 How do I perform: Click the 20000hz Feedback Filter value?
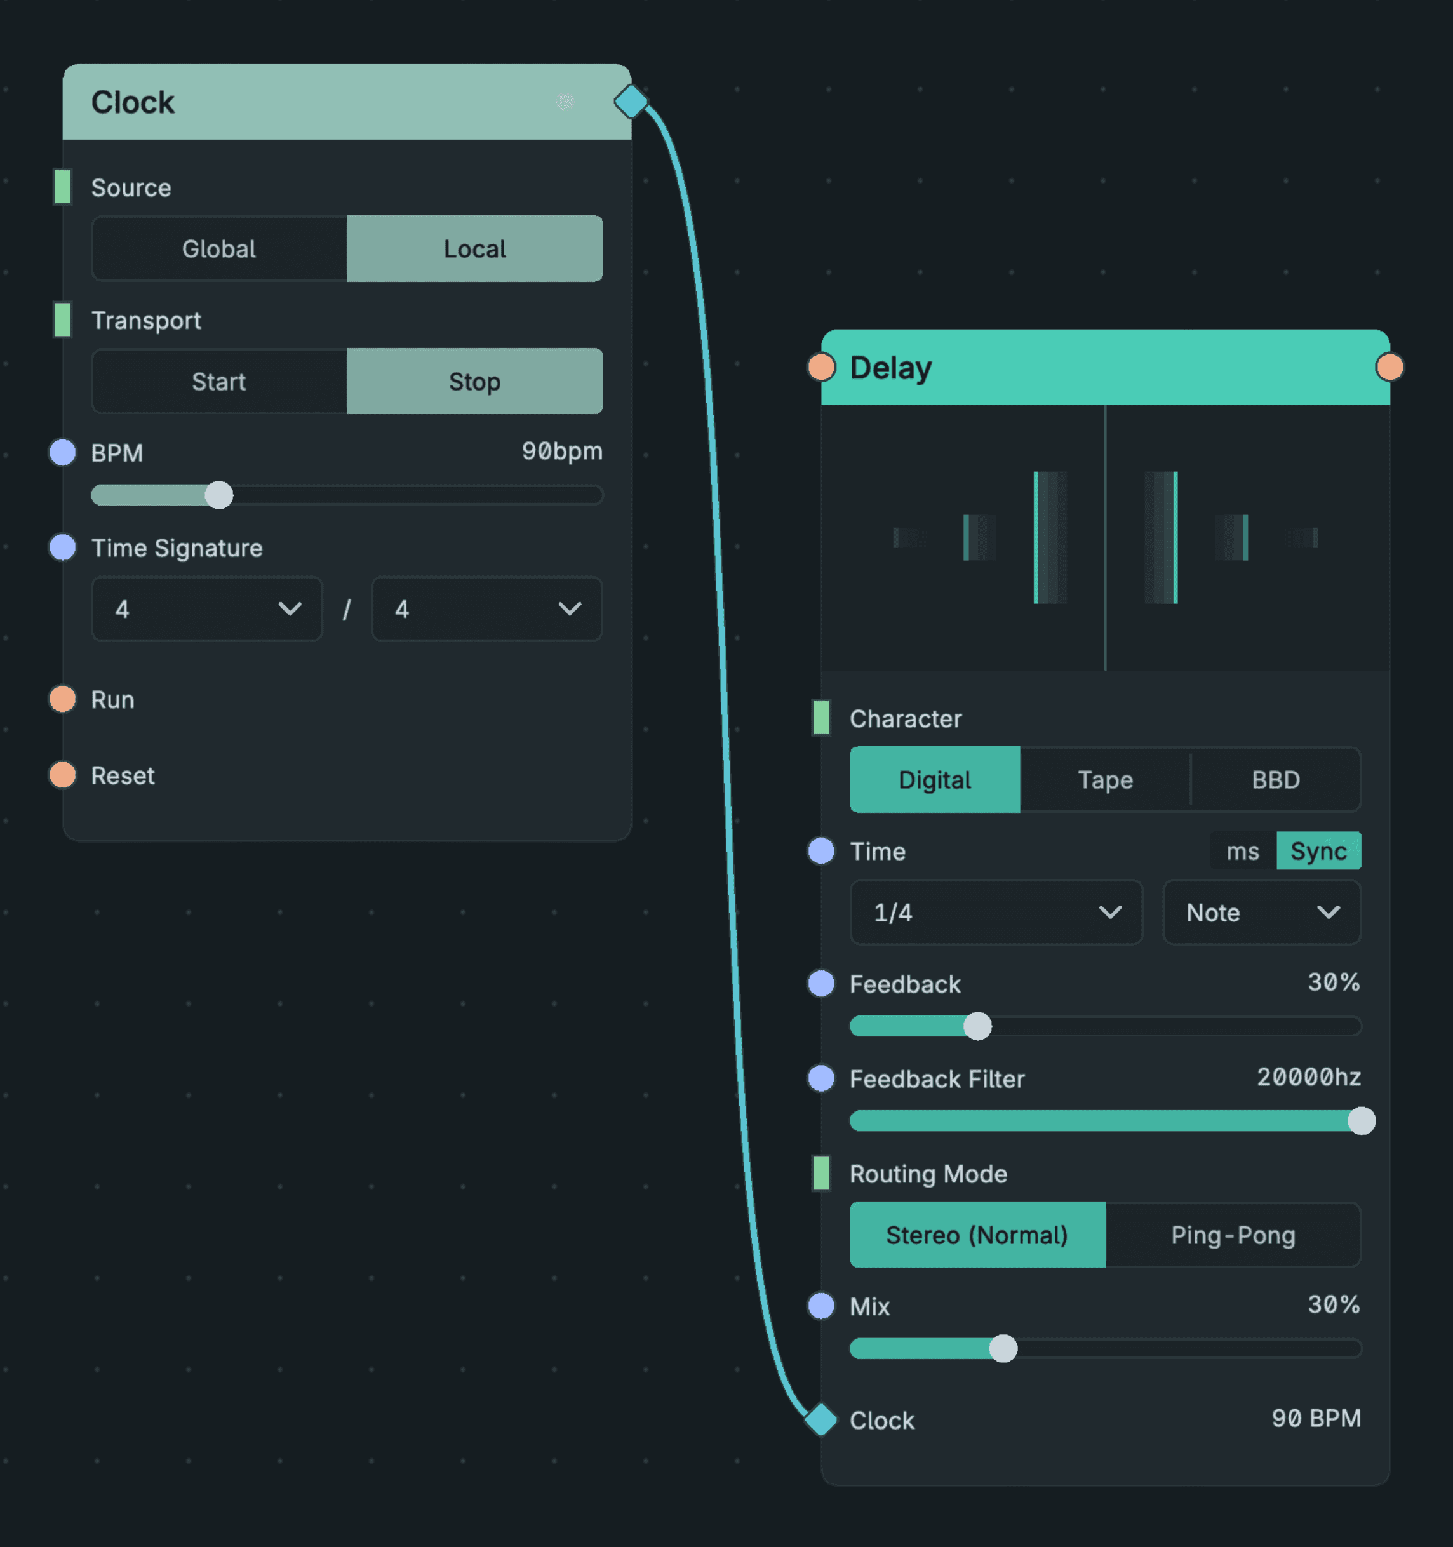click(x=1309, y=1077)
